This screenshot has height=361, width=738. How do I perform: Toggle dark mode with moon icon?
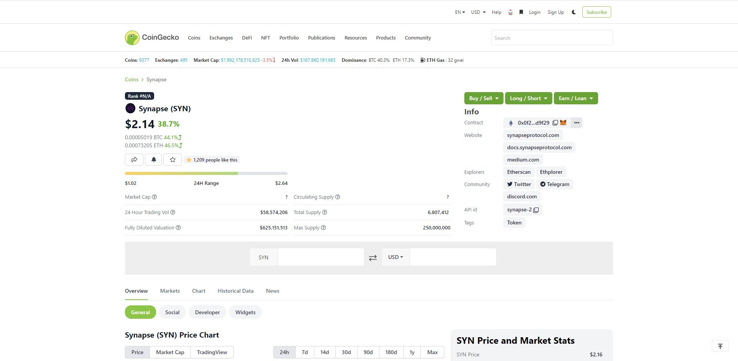[x=574, y=12]
